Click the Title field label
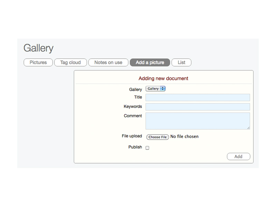Image resolution: width=276 pixels, height=207 pixels. [x=138, y=97]
